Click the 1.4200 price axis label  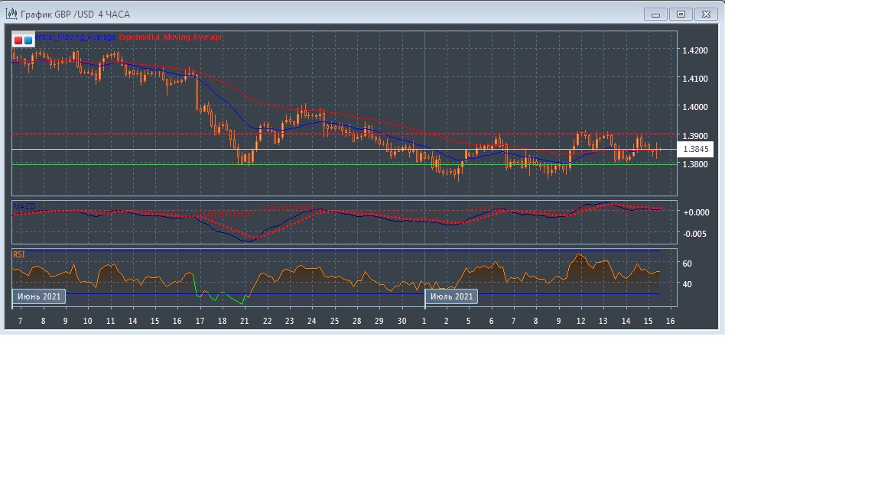(x=694, y=50)
